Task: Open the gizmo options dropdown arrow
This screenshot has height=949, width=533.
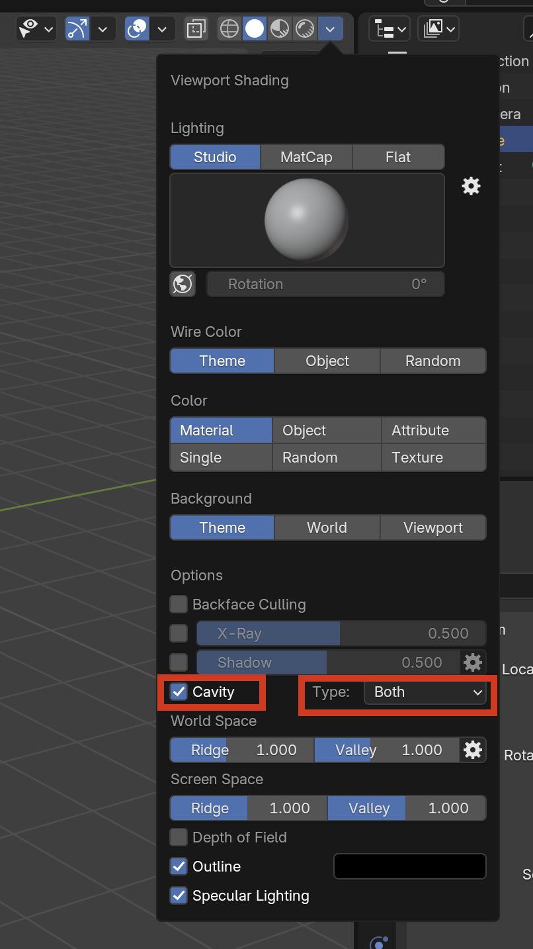Action: [x=102, y=29]
